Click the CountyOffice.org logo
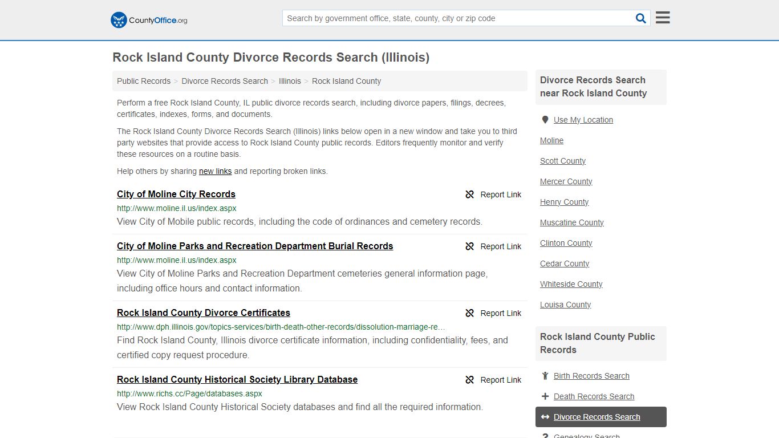Screen dimensions: 779x438 [x=149, y=20]
